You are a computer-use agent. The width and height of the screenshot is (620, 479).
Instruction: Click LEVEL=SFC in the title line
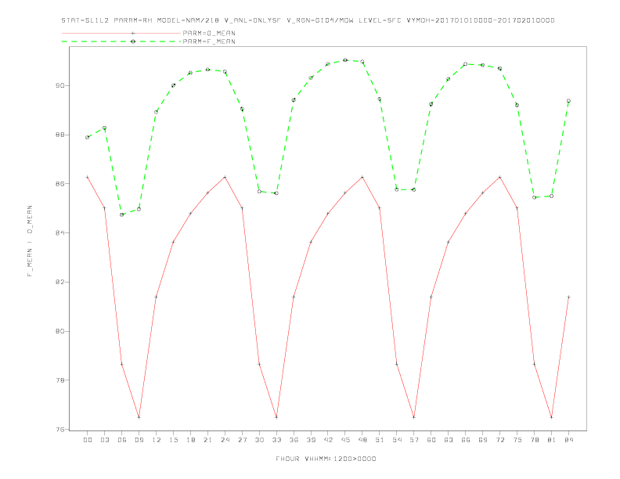[x=380, y=20]
